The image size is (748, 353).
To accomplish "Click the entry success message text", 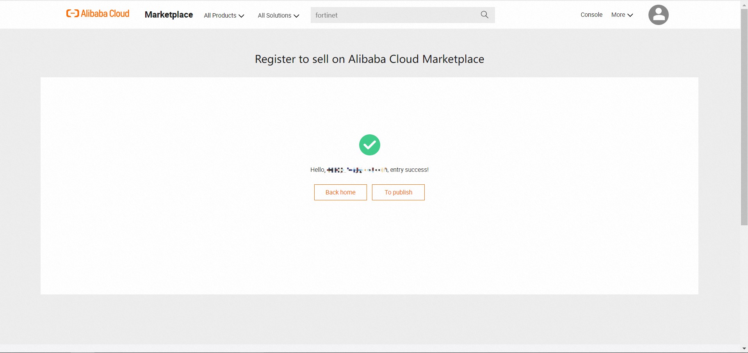I will click(409, 170).
